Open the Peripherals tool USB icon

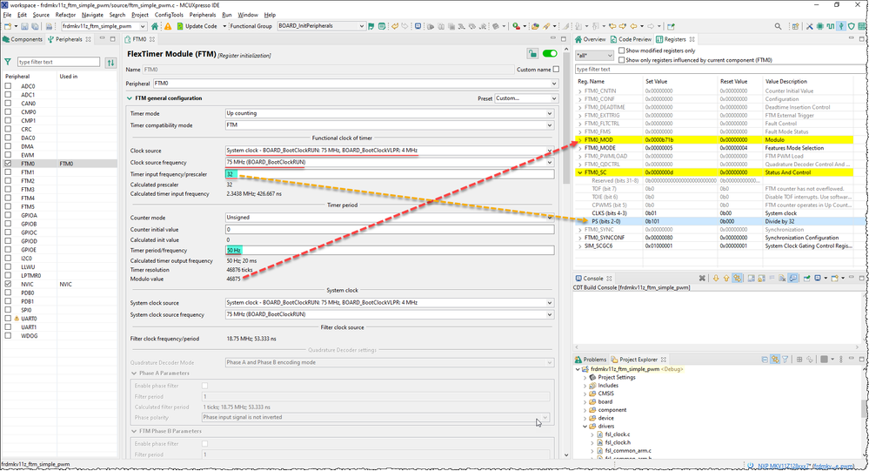841,26
